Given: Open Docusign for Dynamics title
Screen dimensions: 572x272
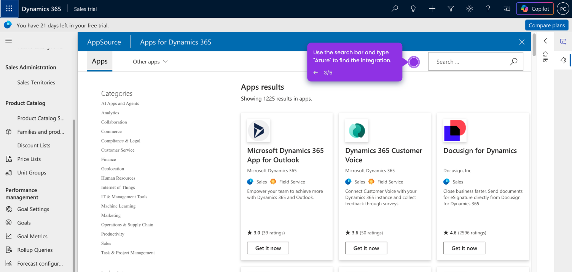Looking at the screenshot, I should [x=480, y=150].
